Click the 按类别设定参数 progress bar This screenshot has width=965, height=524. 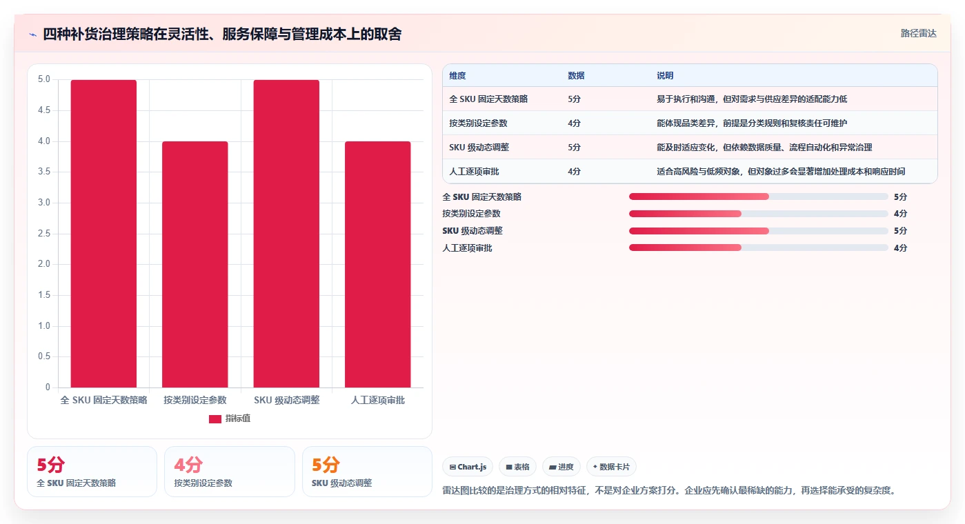click(x=758, y=214)
